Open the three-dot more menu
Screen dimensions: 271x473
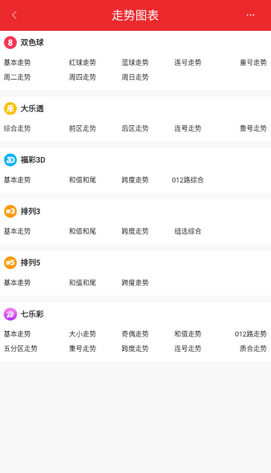250,15
